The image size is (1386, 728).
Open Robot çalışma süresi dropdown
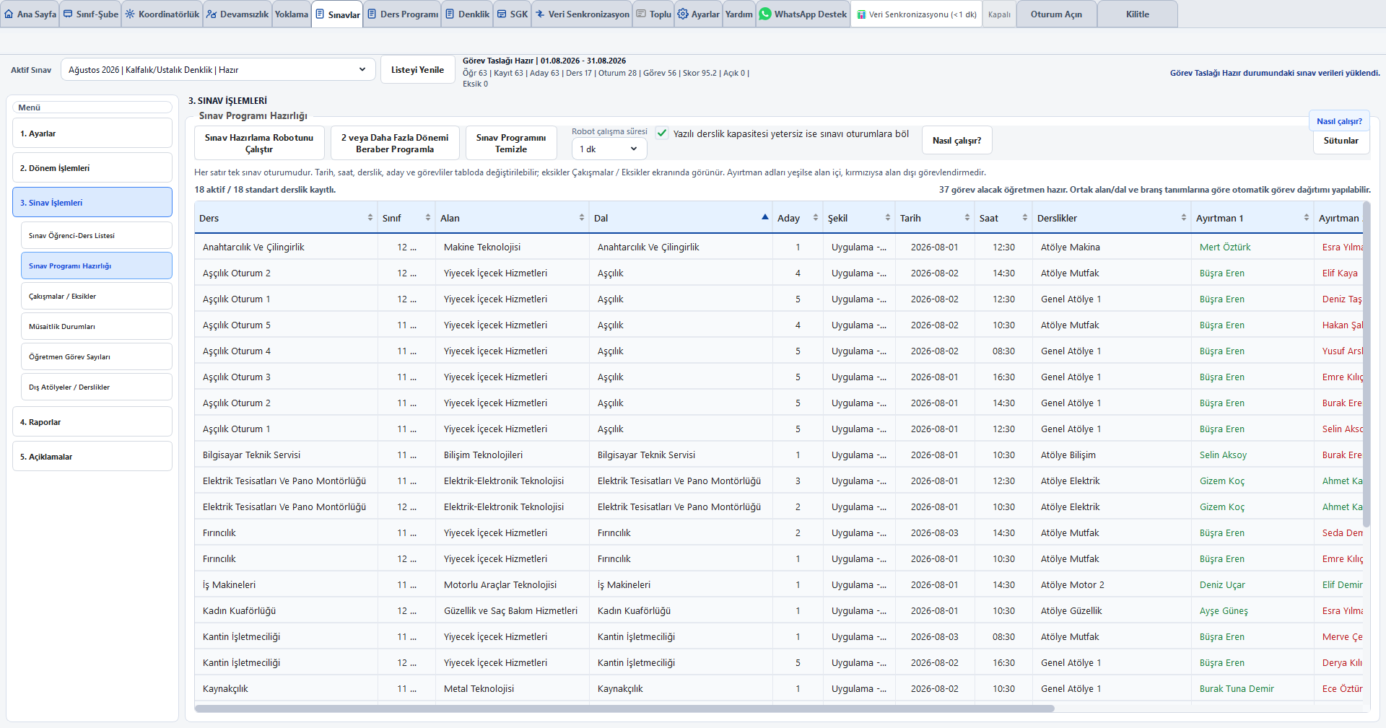tap(609, 149)
